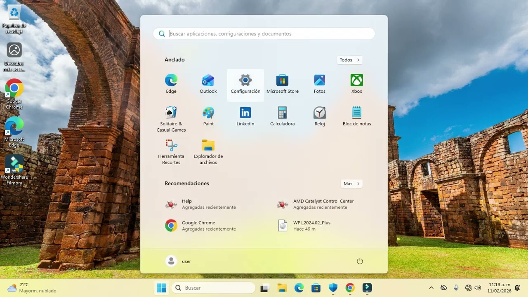Launch Outlook from the Start menu
The height and width of the screenshot is (297, 528).
click(x=208, y=85)
